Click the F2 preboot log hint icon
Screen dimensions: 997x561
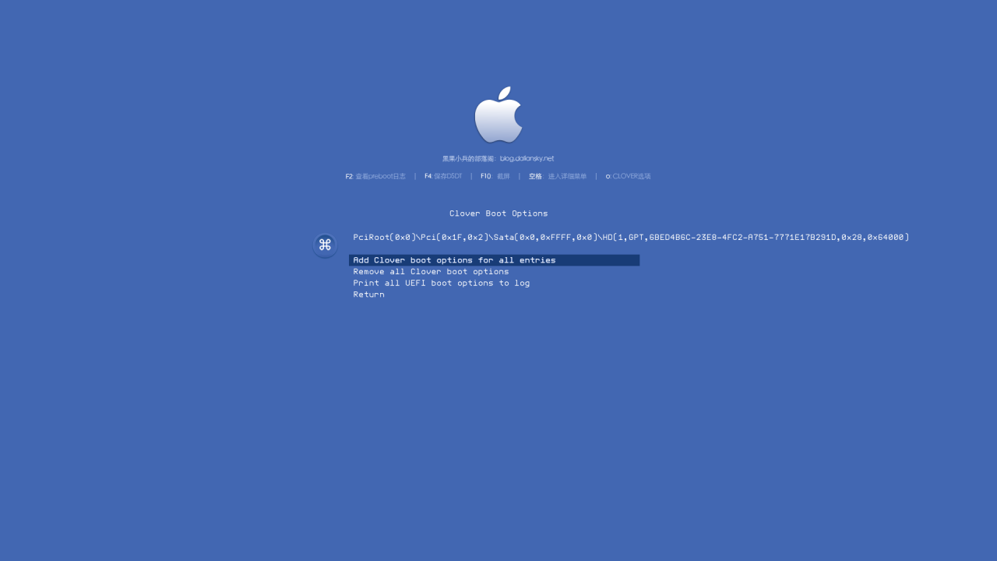[x=376, y=176]
